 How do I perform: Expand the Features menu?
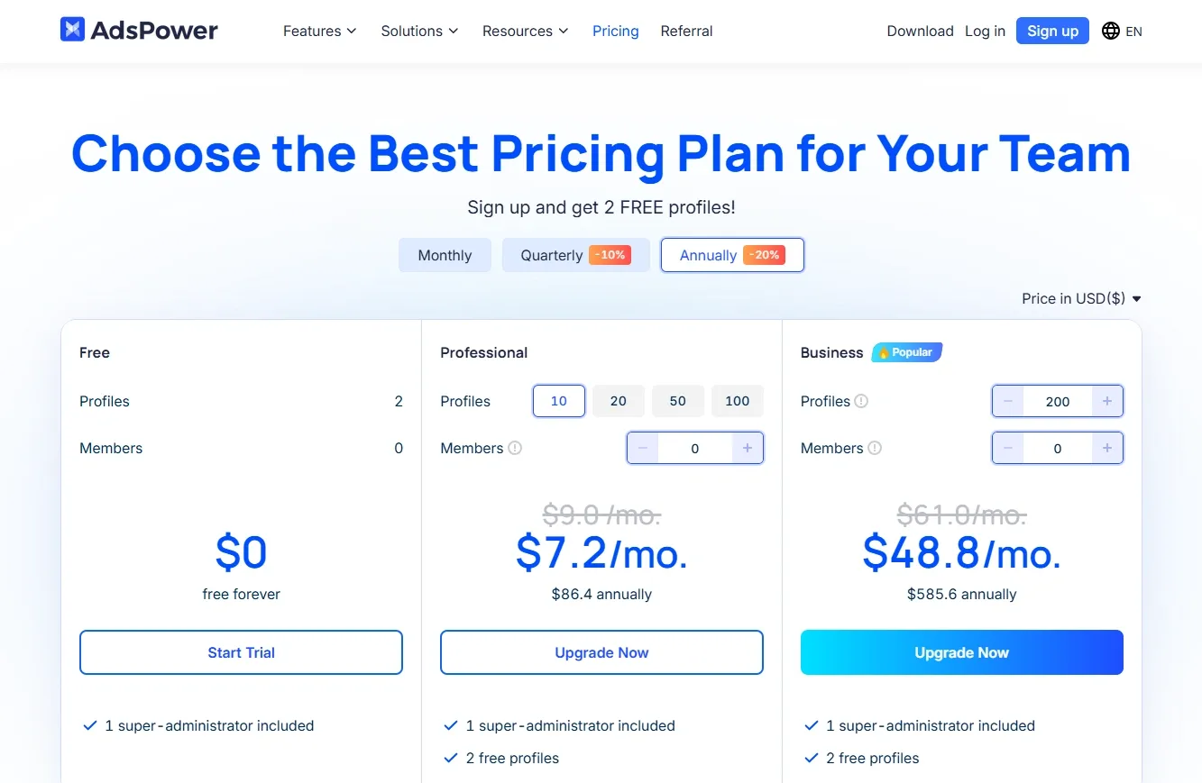tap(319, 31)
